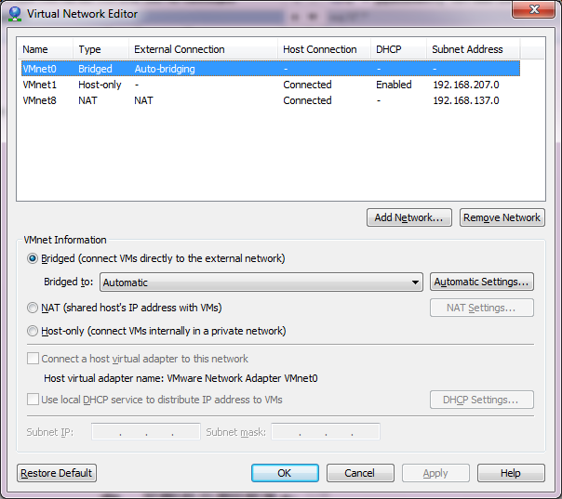The height and width of the screenshot is (499, 562).
Task: Click Remove Network button
Action: tap(502, 217)
